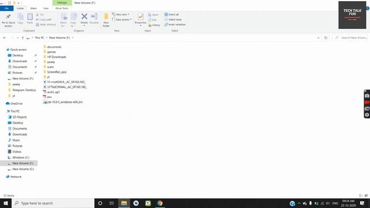Click Invert selection in ribbon

pyautogui.click(x=175, y=24)
